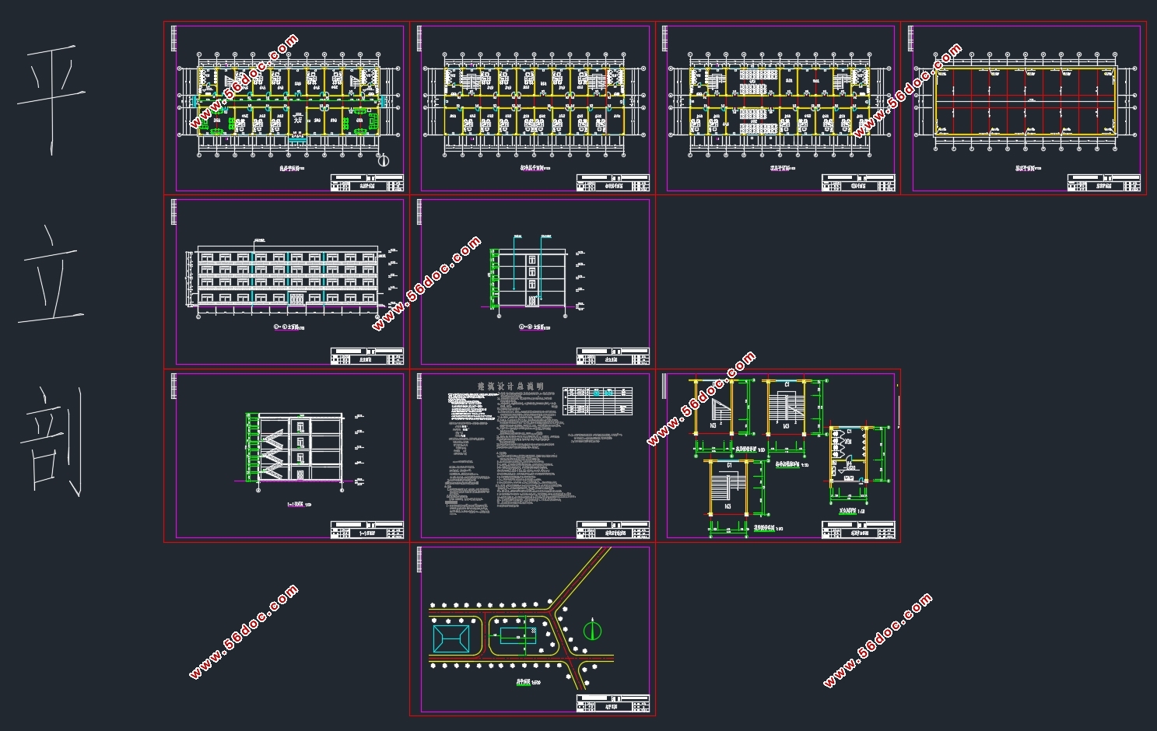Image resolution: width=1157 pixels, height=731 pixels.
Task: Click the green north arrow on the site plan
Action: tap(593, 628)
